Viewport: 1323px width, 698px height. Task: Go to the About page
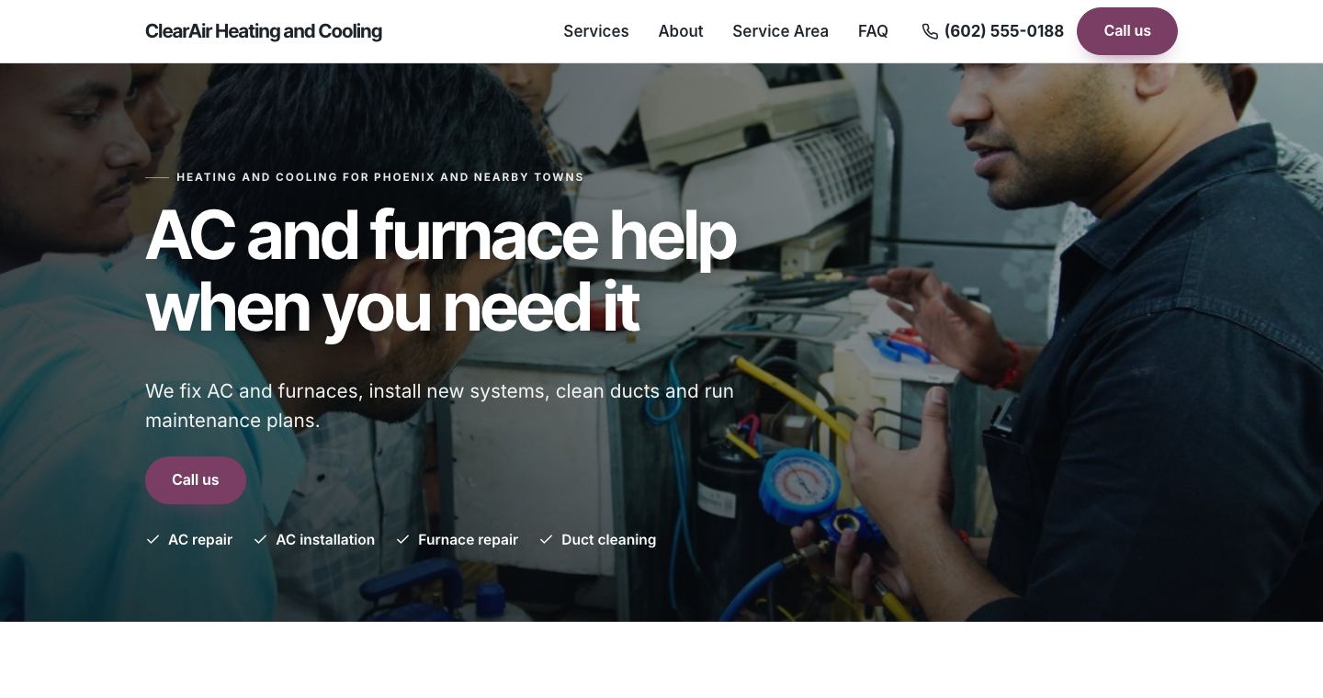click(x=681, y=31)
